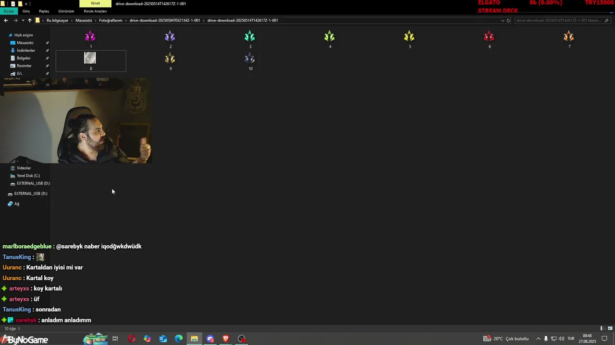The image size is (615, 345).
Task: Open the recent locations dropdown arrow
Action: (23, 21)
